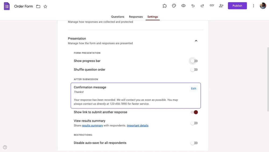Star the Order Form document
This screenshot has height=152, width=269.
(x=45, y=6)
